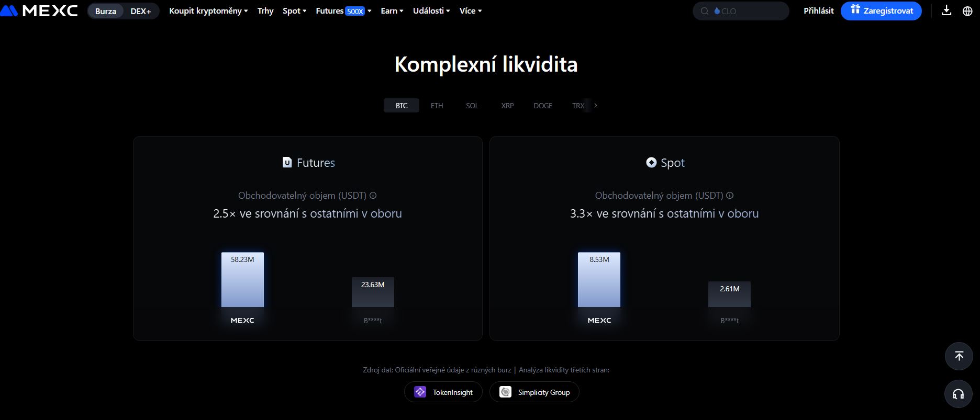
Task: Expand the Futures navigation dropdown
Action: 343,10
